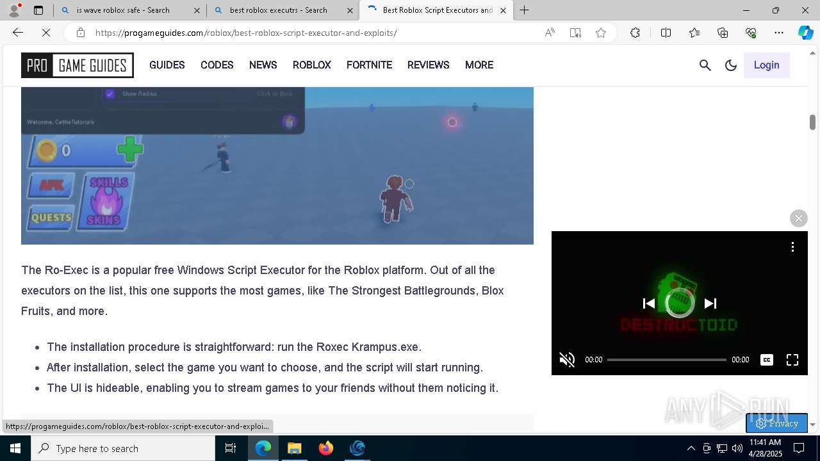Open Windows Start menu
The height and width of the screenshot is (461, 820).
coord(15,448)
